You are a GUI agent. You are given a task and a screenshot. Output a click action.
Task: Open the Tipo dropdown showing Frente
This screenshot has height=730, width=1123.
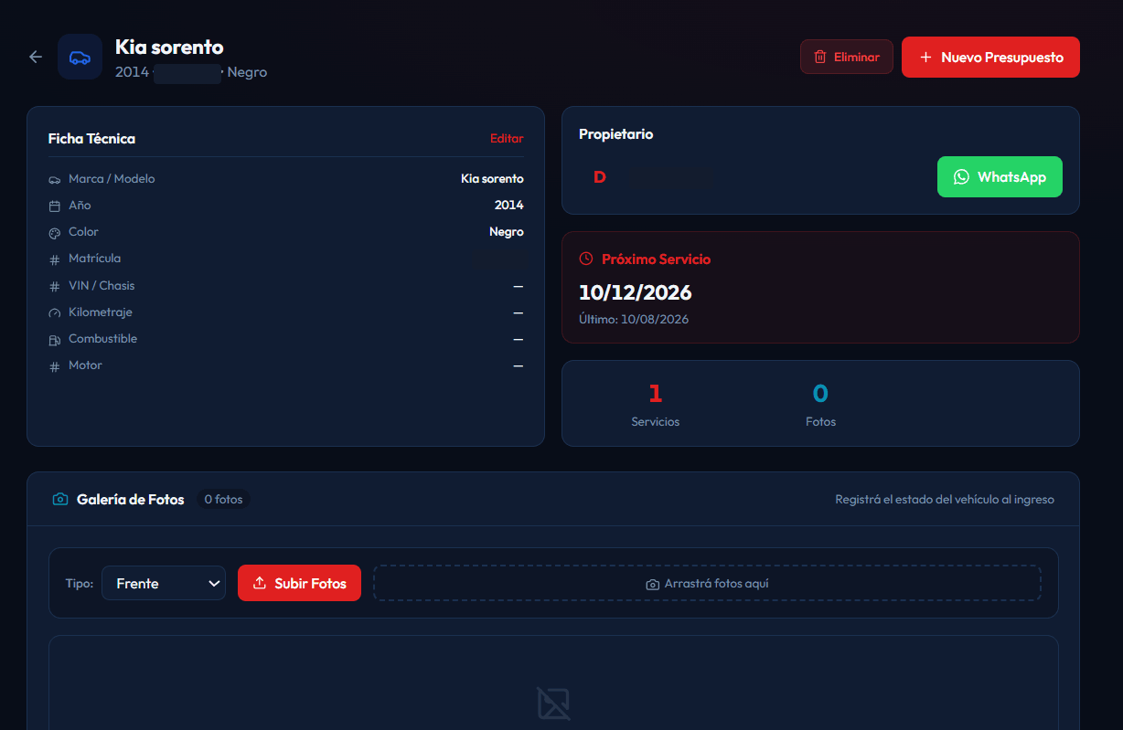(164, 583)
